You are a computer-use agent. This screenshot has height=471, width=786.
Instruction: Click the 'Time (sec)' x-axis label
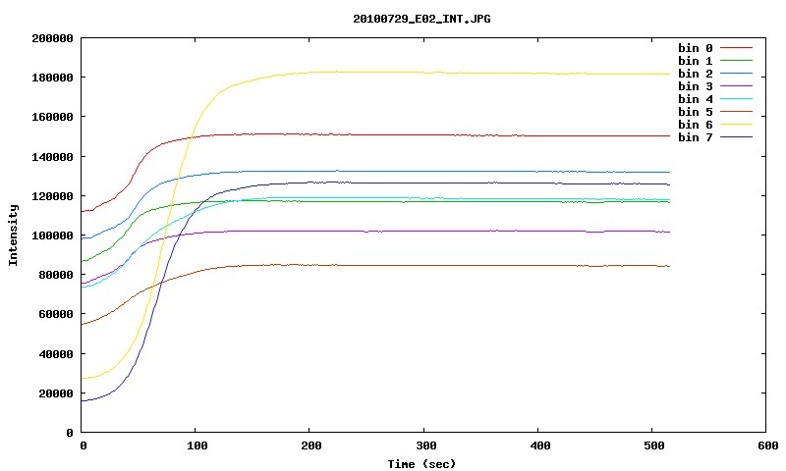click(421, 464)
